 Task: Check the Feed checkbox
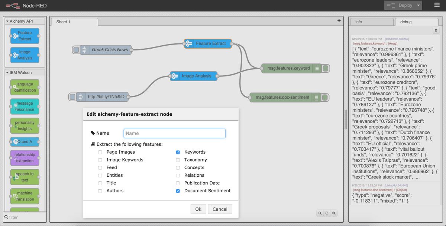point(100,168)
